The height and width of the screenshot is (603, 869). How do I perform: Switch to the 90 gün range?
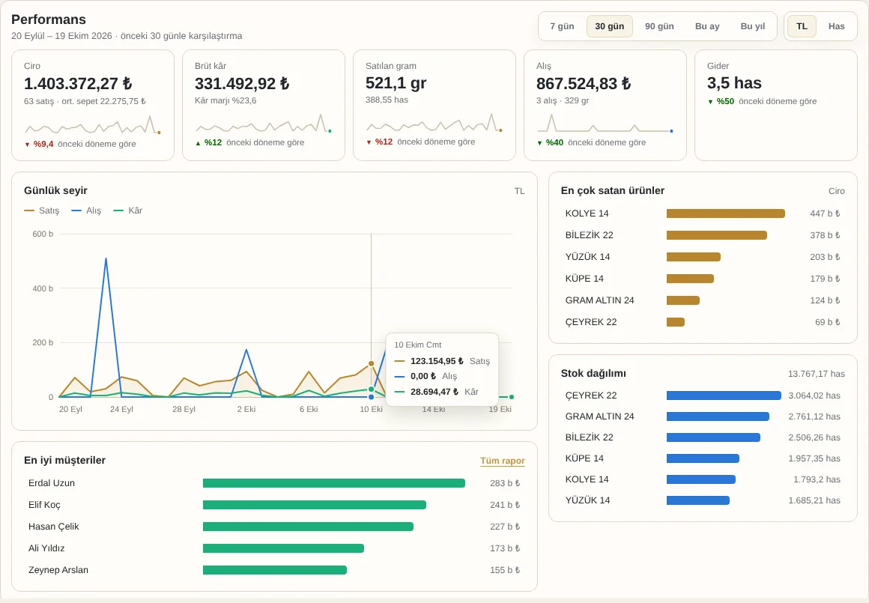(x=659, y=26)
